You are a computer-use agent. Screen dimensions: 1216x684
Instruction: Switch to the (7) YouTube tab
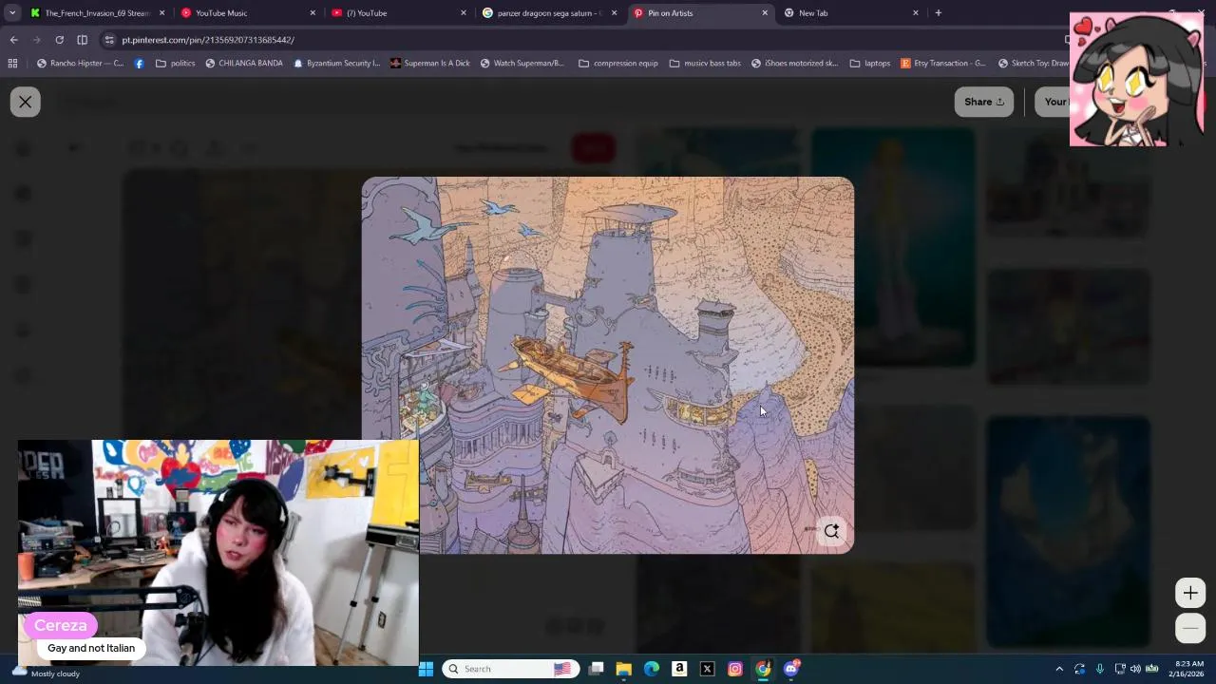399,13
